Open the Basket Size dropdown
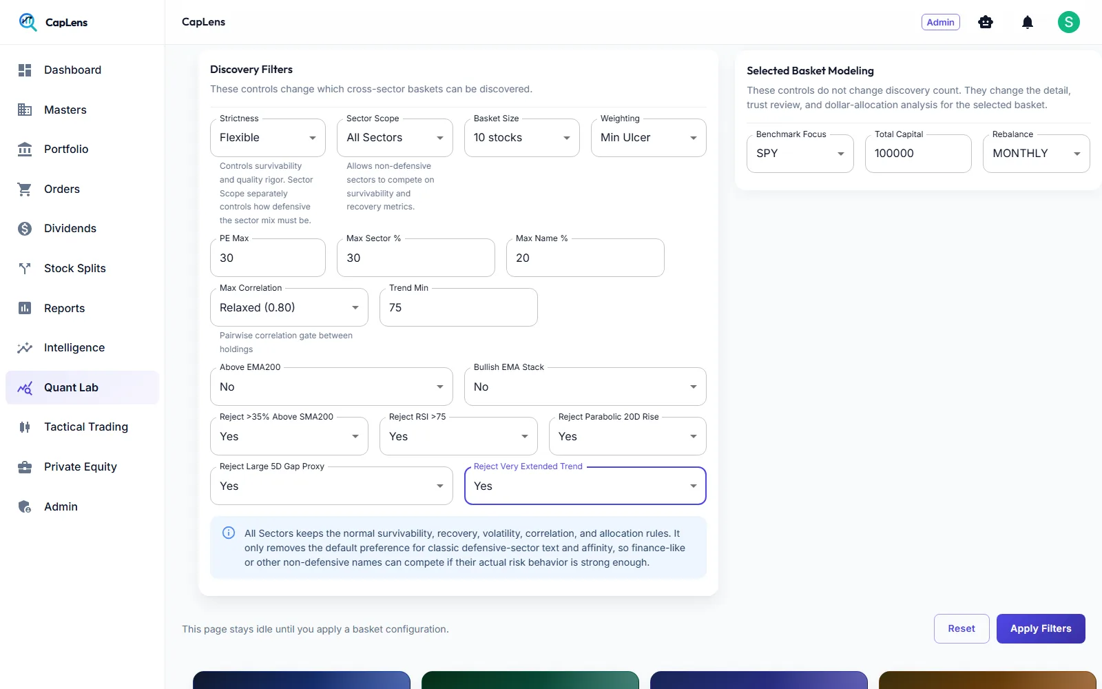Image resolution: width=1102 pixels, height=689 pixels. pyautogui.click(x=521, y=138)
